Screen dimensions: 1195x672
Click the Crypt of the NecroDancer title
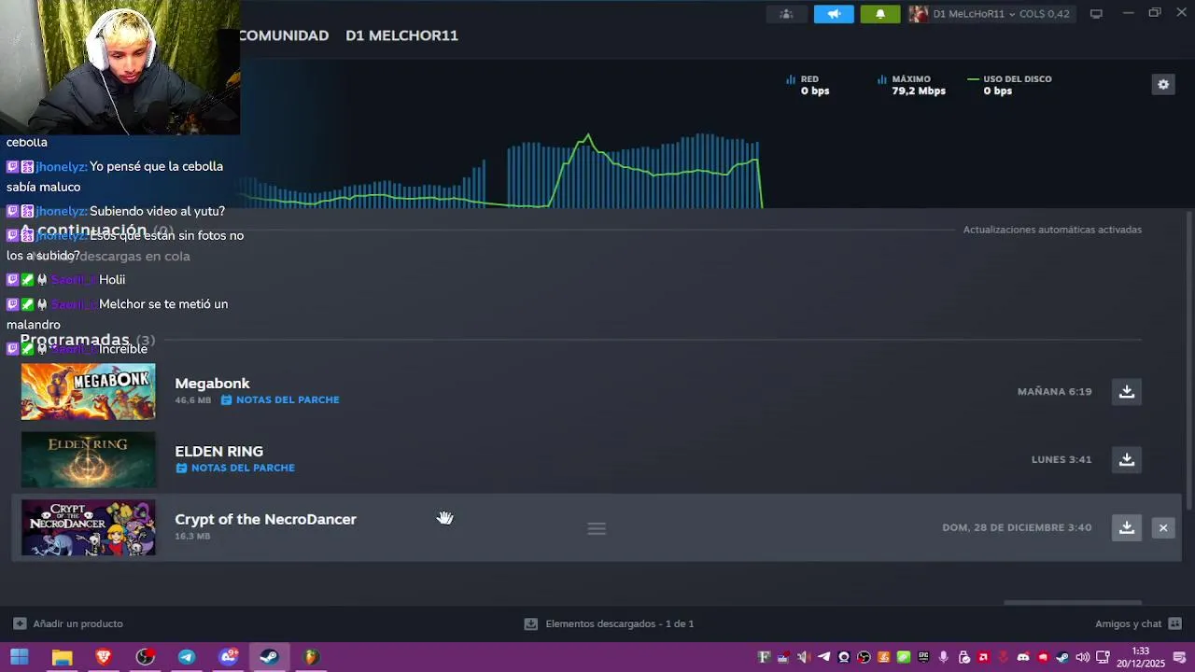(265, 520)
